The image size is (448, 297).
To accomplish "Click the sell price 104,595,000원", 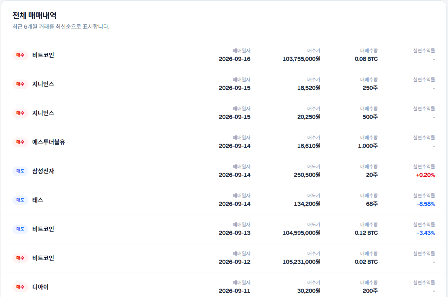I will 301,233.
